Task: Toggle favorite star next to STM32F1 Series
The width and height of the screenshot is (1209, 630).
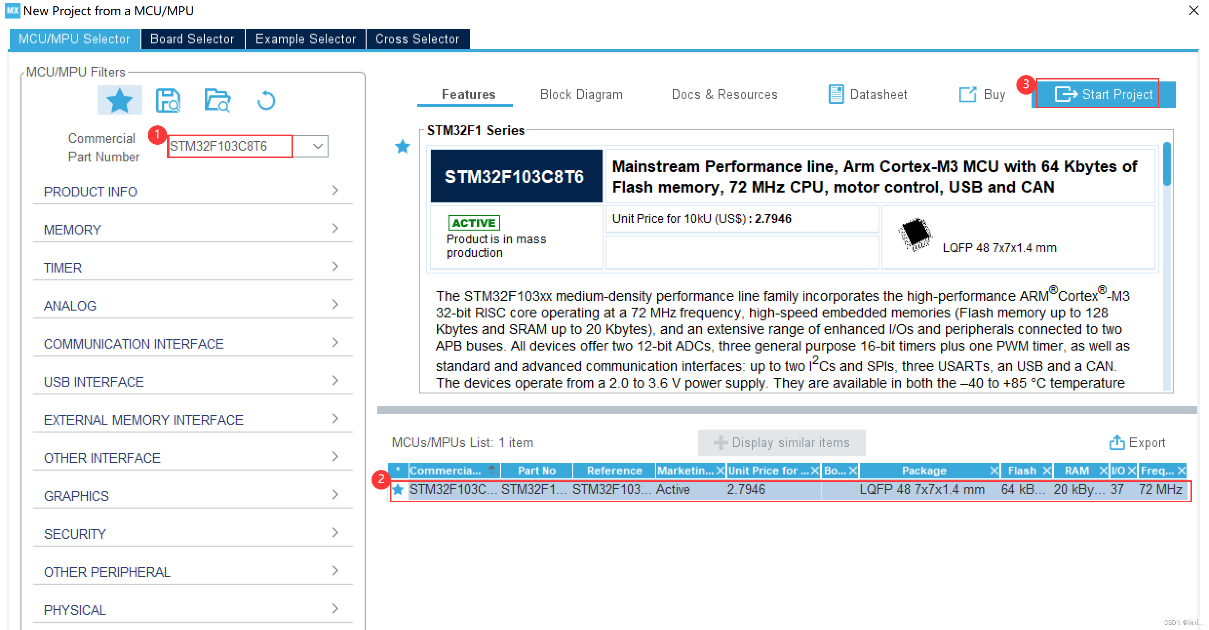Action: [403, 146]
